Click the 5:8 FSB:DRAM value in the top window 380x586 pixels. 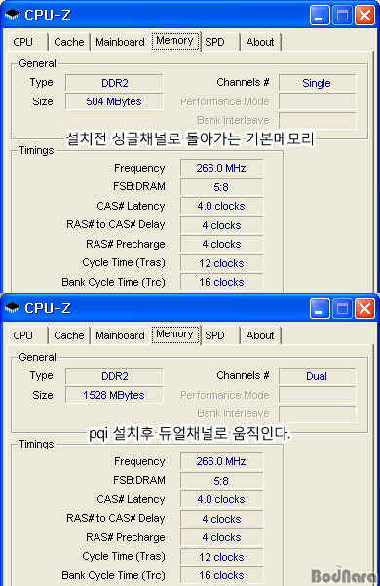coord(222,186)
